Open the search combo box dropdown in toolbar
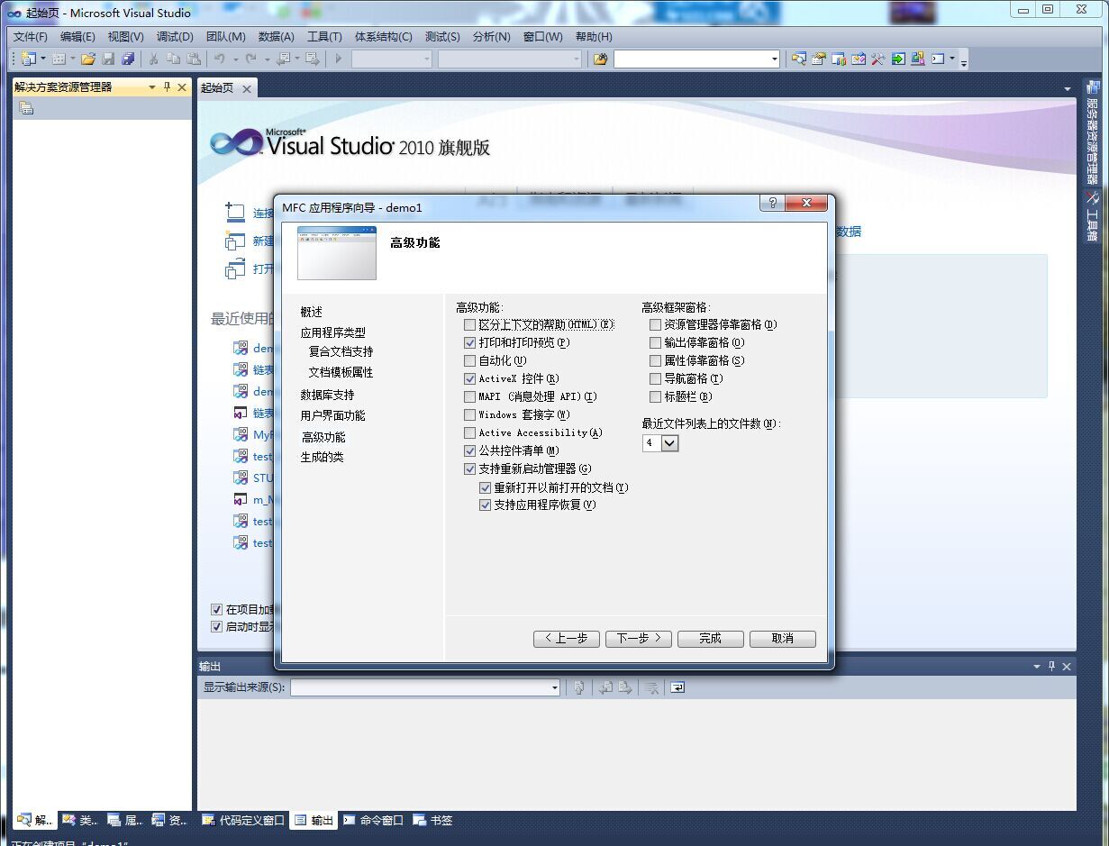Image resolution: width=1109 pixels, height=846 pixels. [774, 59]
